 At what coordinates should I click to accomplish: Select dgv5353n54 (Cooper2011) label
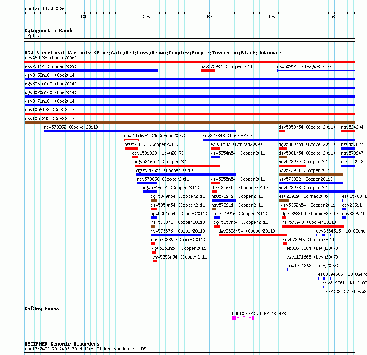click(181, 257)
